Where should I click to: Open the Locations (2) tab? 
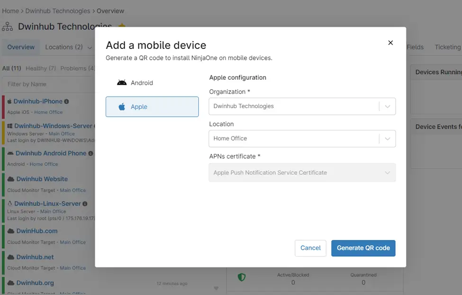click(x=64, y=47)
